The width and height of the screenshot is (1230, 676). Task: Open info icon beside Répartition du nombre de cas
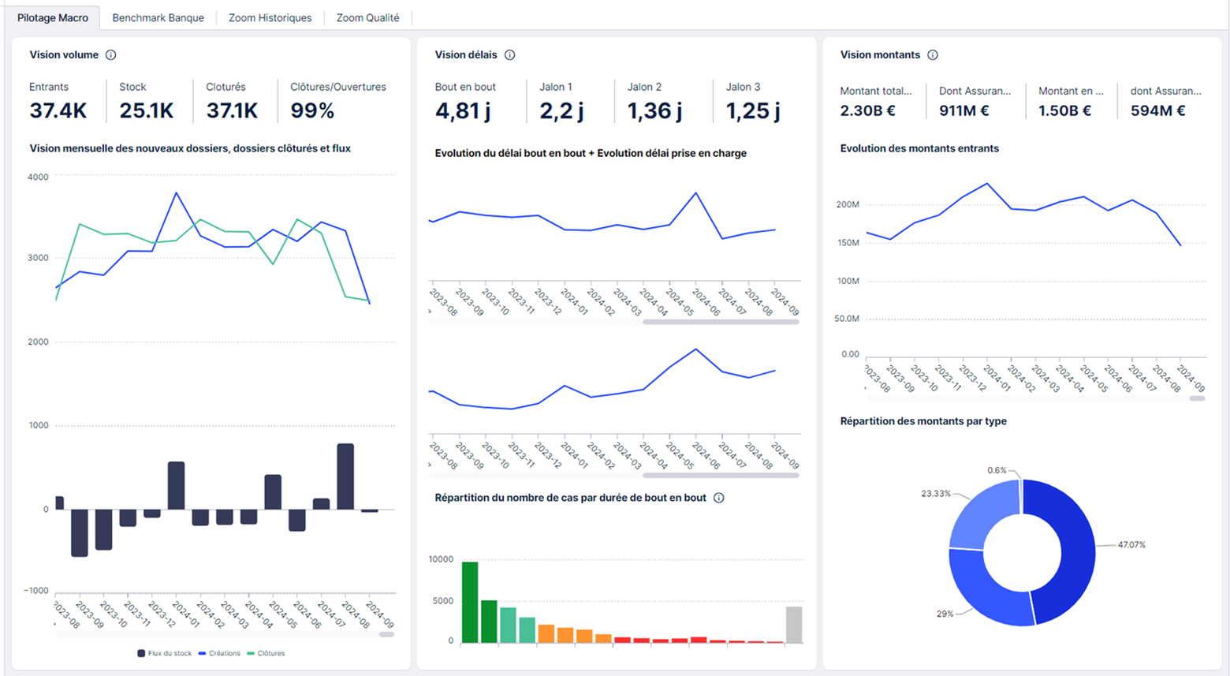pos(719,498)
